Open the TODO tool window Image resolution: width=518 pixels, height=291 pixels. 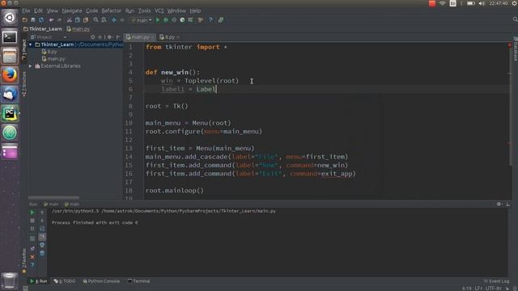tap(65, 281)
